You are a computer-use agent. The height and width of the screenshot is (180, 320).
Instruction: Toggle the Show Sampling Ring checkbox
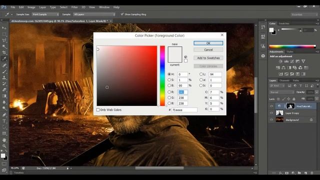(122, 14)
